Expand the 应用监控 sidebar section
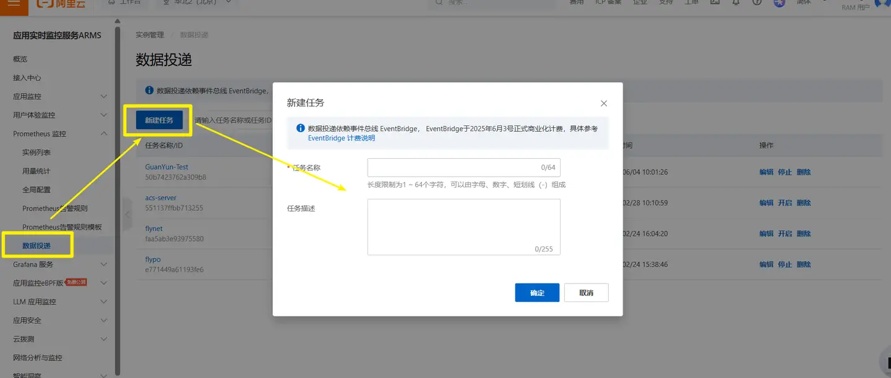891x378 pixels. (103, 96)
